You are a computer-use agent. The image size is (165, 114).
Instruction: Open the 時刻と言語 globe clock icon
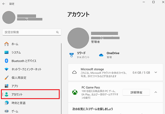pyautogui.click(x=7, y=103)
